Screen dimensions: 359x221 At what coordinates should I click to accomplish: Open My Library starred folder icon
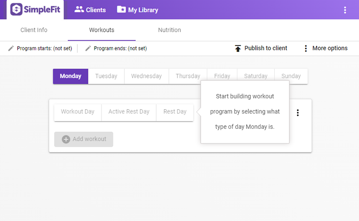point(121,9)
